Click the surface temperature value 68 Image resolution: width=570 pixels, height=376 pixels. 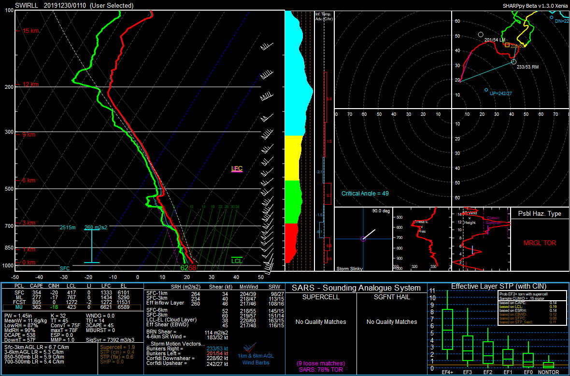click(x=192, y=268)
